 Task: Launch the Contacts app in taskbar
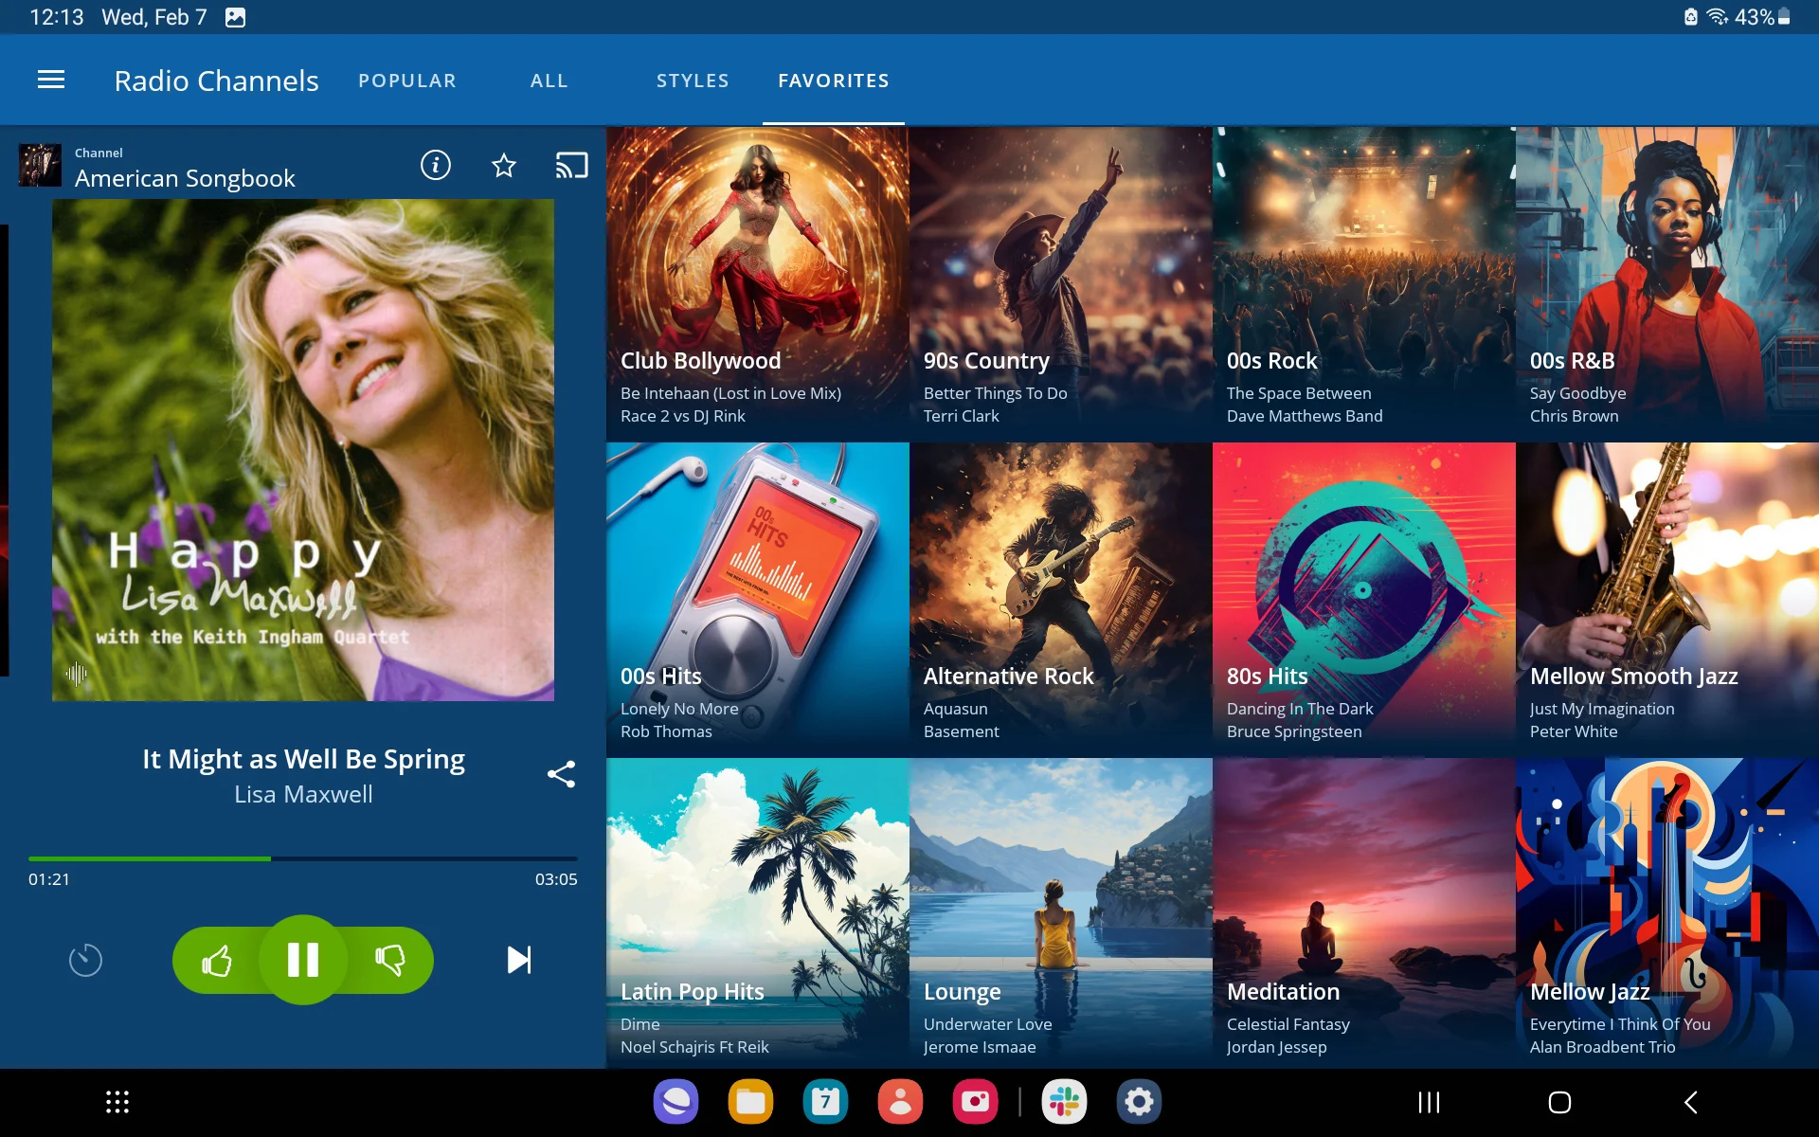click(x=900, y=1102)
